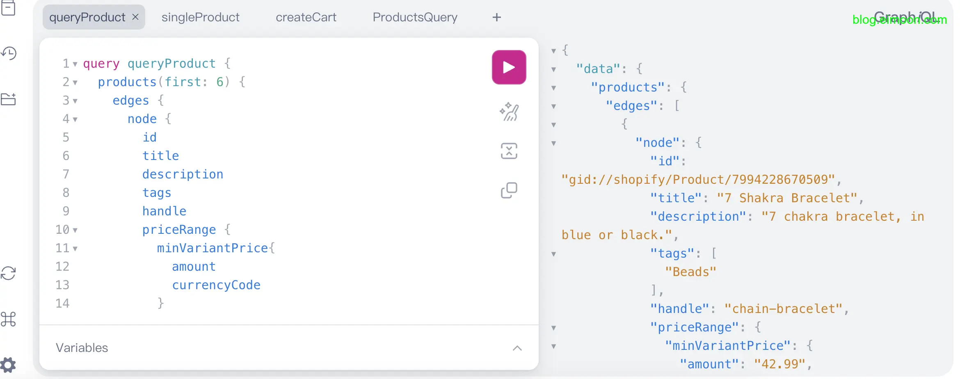Close the queryProduct tab

click(x=135, y=17)
